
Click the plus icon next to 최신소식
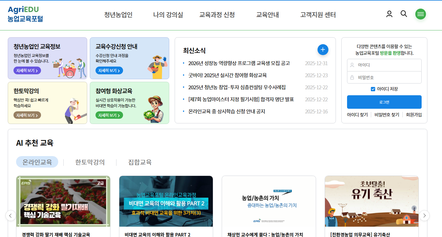click(323, 50)
